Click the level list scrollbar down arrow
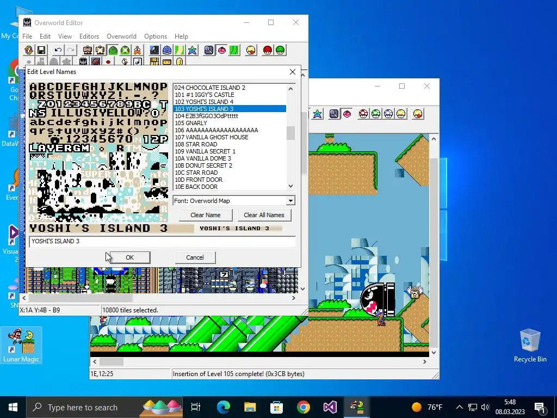This screenshot has height=418, width=557. pos(290,186)
